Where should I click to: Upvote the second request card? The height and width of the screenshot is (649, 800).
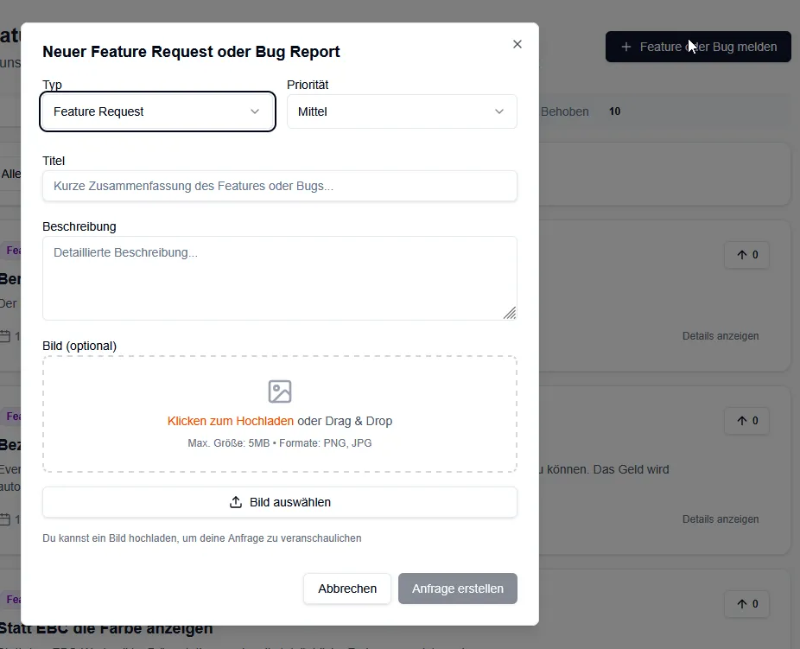point(746,421)
